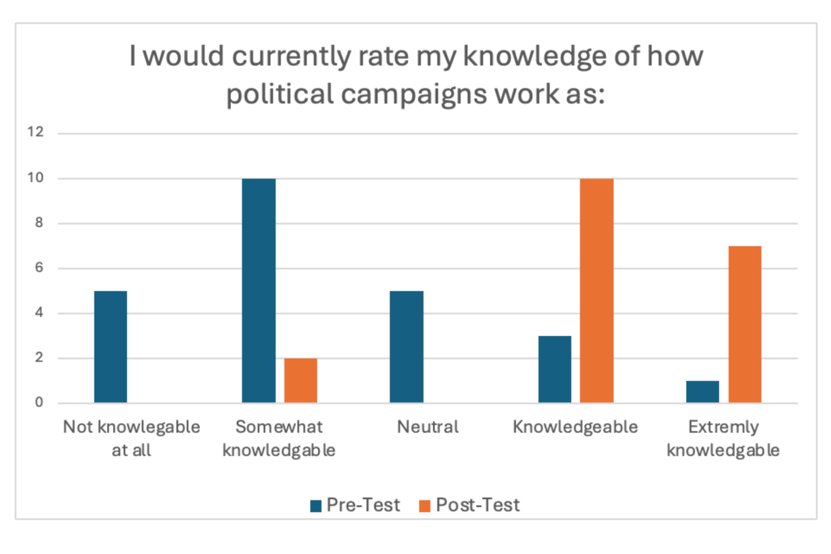Select the Pre-Test bar for Neutral
Image resolution: width=831 pixels, height=554 pixels.
(x=407, y=346)
